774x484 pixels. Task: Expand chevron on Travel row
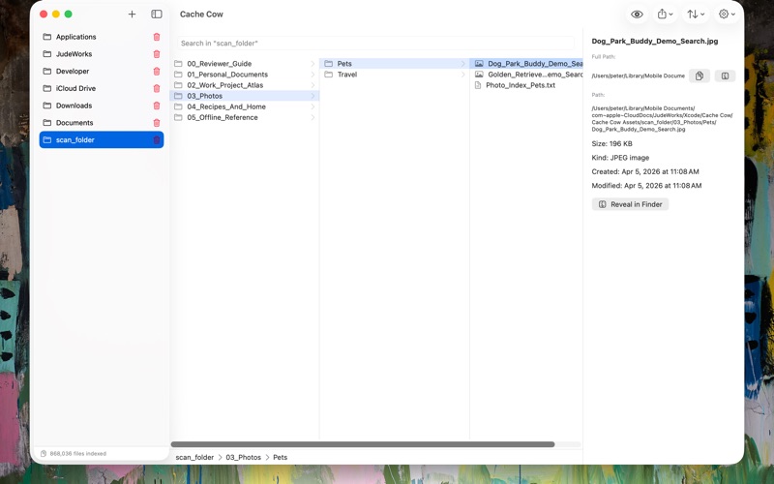[x=462, y=75]
